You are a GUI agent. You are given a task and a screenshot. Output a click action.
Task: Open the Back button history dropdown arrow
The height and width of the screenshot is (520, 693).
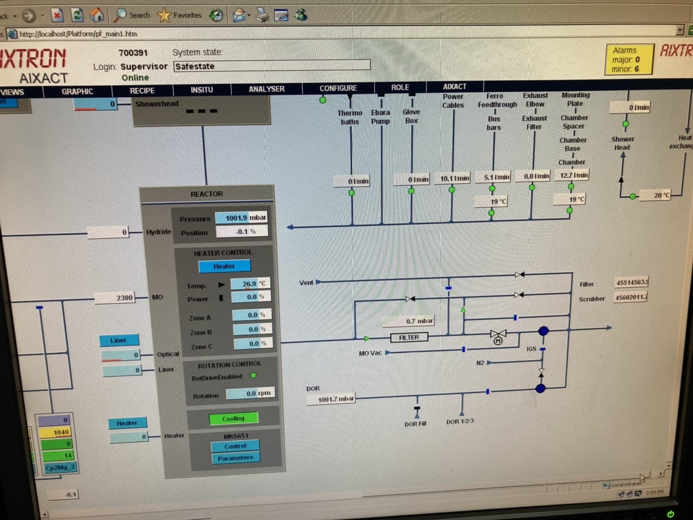(15, 16)
